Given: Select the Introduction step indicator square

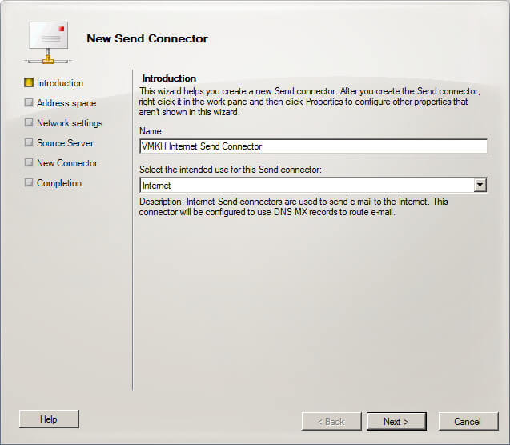Looking at the screenshot, I should click(29, 82).
